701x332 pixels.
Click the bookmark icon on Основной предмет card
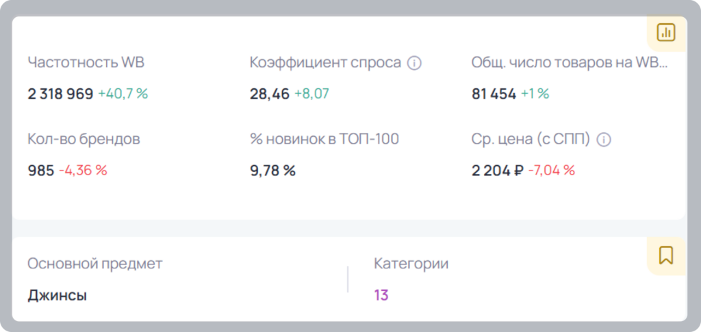click(x=665, y=255)
